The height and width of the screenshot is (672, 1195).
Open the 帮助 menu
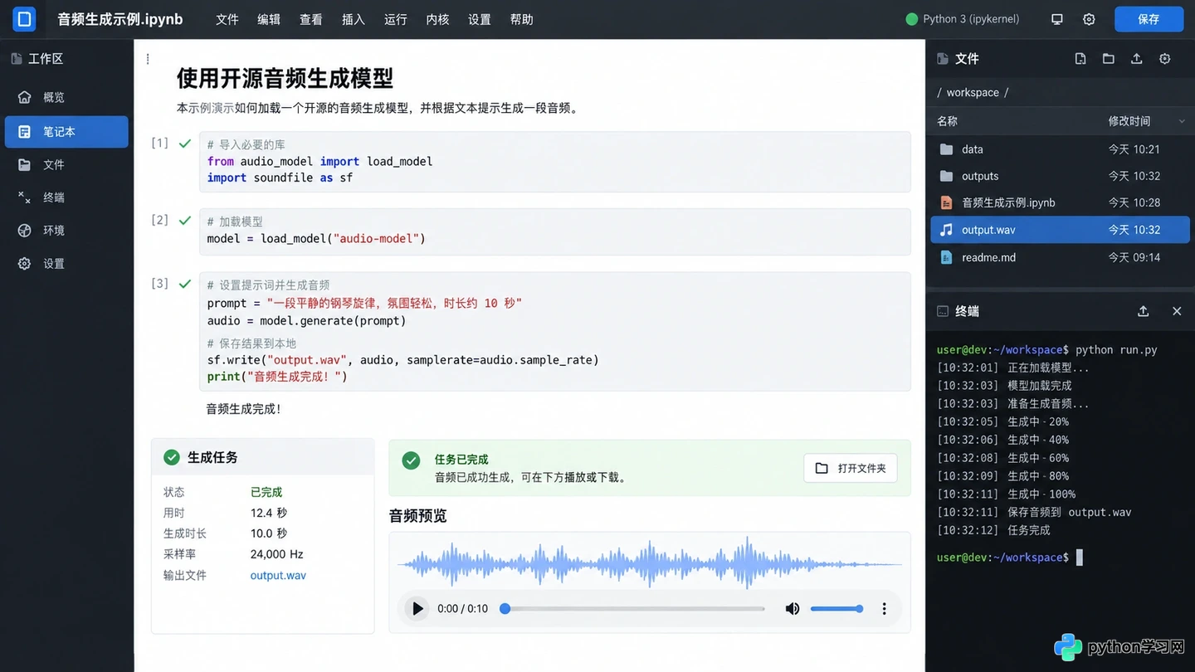(522, 19)
